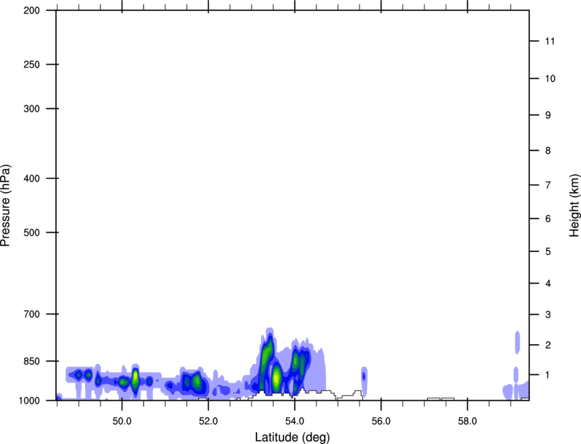Click the green contour blob near latitude 51.7
The width and height of the screenshot is (581, 444).
197,380
